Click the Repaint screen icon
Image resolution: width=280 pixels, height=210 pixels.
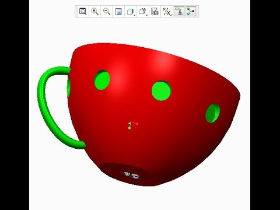118,12
